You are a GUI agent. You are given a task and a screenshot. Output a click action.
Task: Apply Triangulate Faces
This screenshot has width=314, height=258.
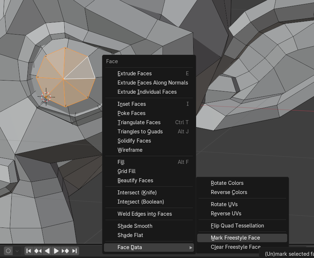click(149, 122)
